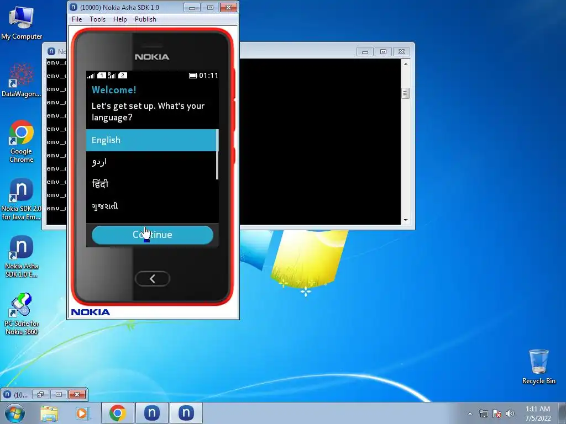Click the console window scrollbar thumb

click(405, 93)
